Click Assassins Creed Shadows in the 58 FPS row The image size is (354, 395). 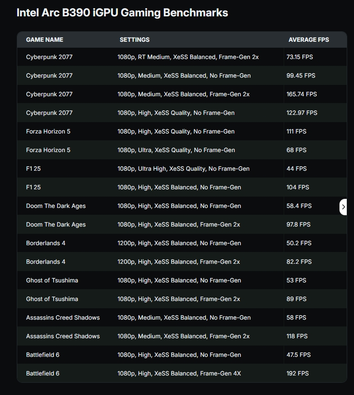[x=63, y=318]
